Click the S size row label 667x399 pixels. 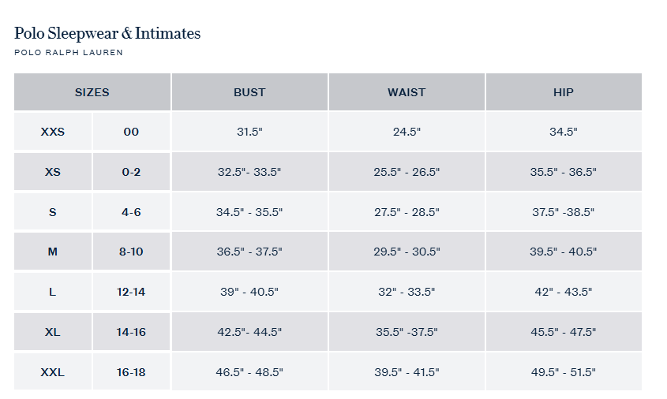coord(53,212)
